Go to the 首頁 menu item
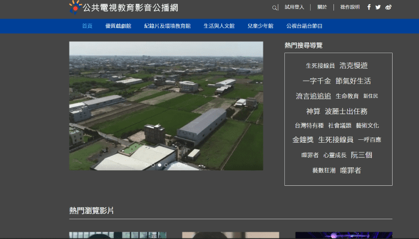This screenshot has width=419, height=239. tap(87, 26)
